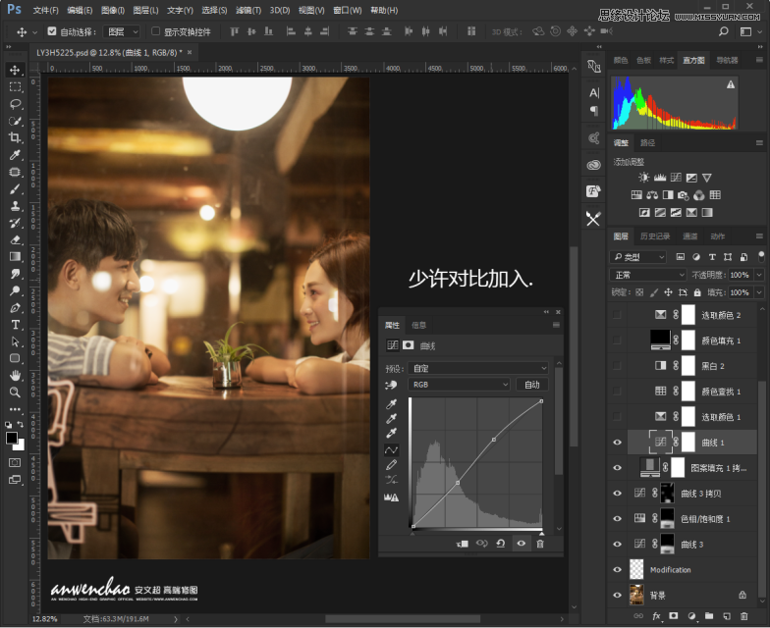This screenshot has width=770, height=628.
Task: Toggle the 自动选择 checkbox
Action: [51, 31]
